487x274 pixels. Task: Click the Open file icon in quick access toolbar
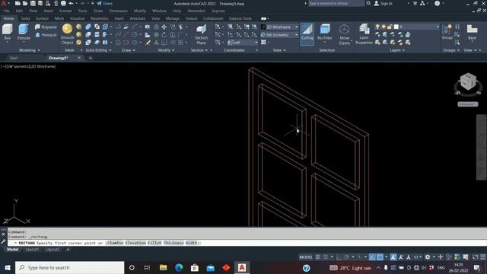[x=25, y=3]
